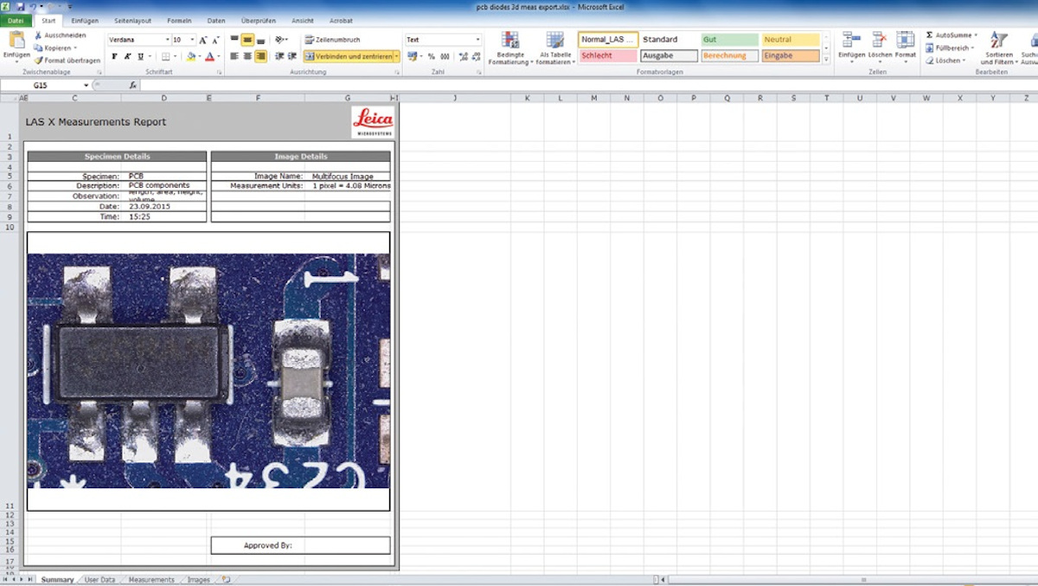Click the Speichern save icon in quick access toolbar
This screenshot has height=586, width=1038.
pyautogui.click(x=20, y=6)
